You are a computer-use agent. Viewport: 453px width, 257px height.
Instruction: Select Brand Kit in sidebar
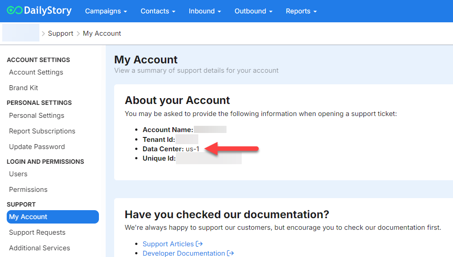click(24, 88)
